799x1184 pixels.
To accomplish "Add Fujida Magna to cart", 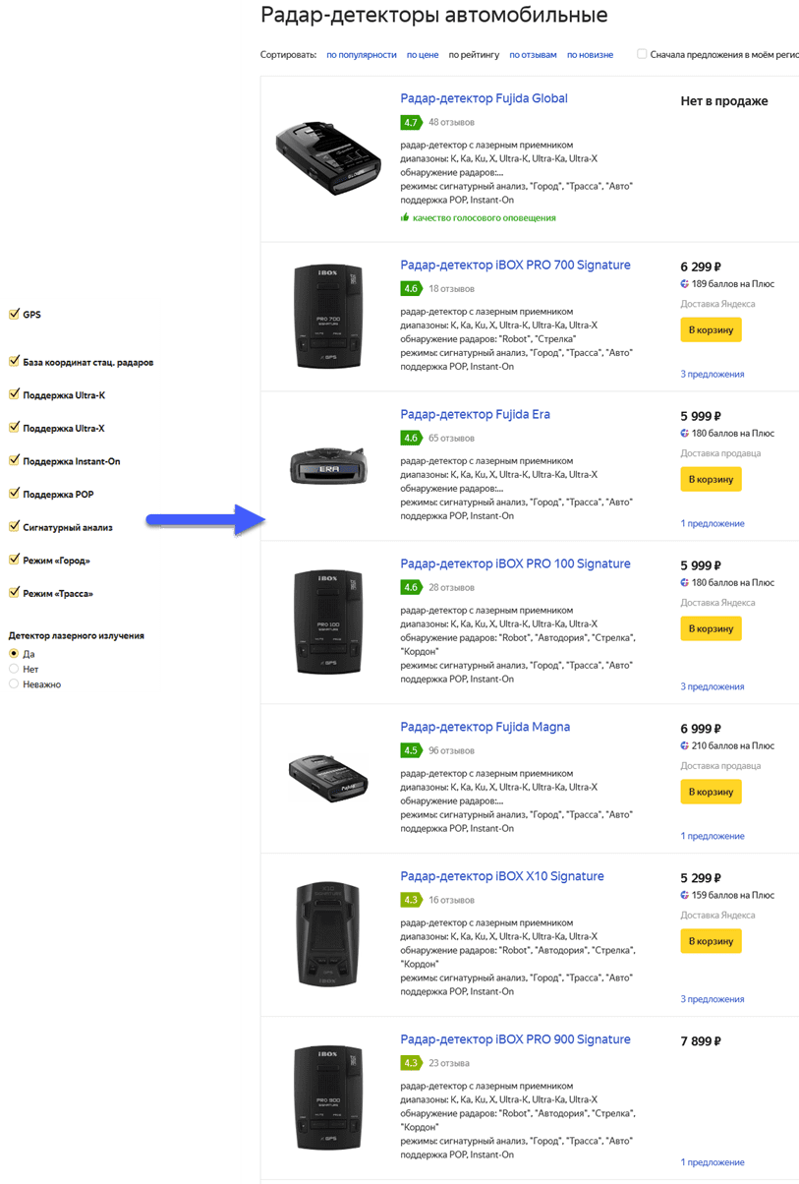I will pyautogui.click(x=711, y=792).
